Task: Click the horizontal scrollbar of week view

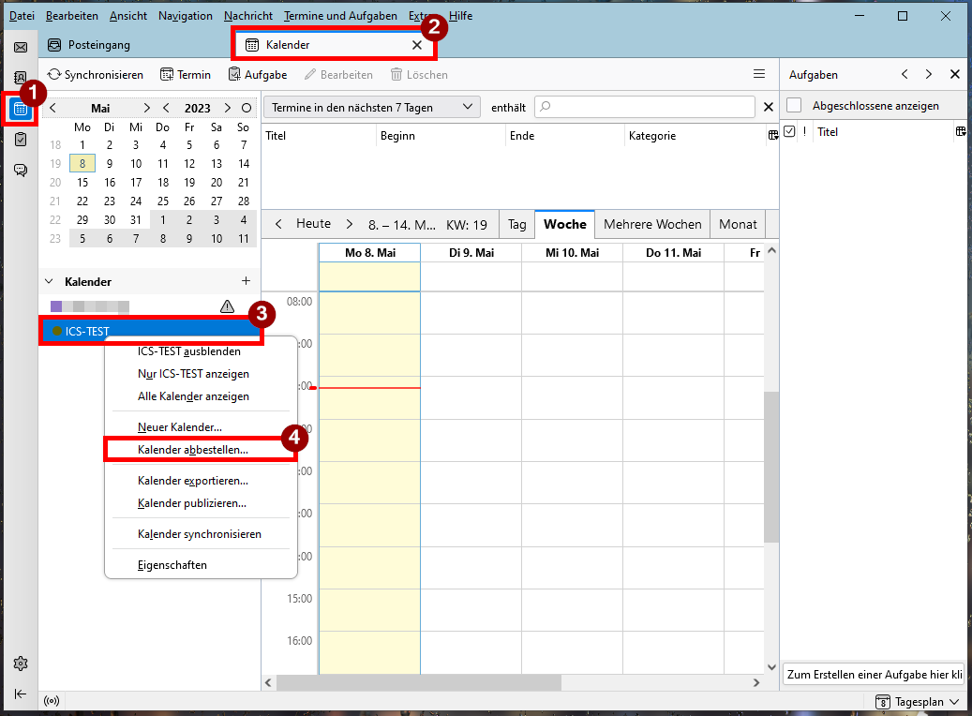Action: coord(418,682)
